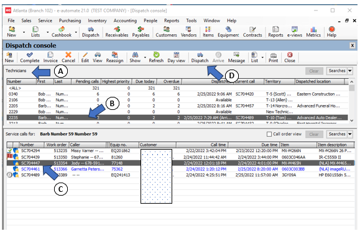
Task: Open the Tools menu
Action: pos(192,20)
